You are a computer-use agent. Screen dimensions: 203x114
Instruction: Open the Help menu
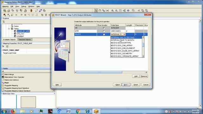coord(38,6)
